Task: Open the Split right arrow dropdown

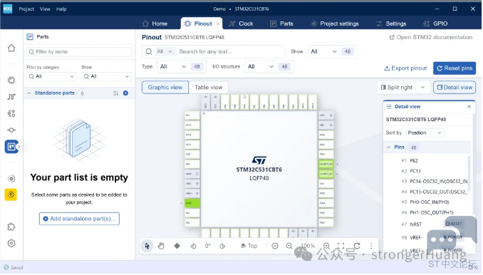Action: [423, 88]
